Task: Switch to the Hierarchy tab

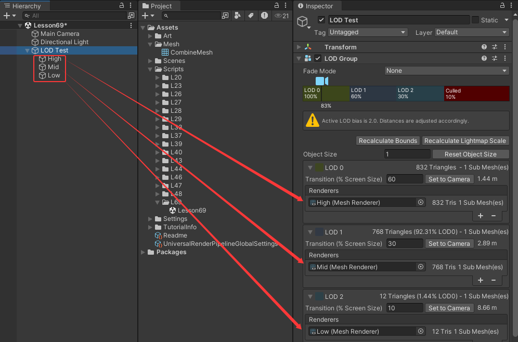Action: click(x=25, y=6)
